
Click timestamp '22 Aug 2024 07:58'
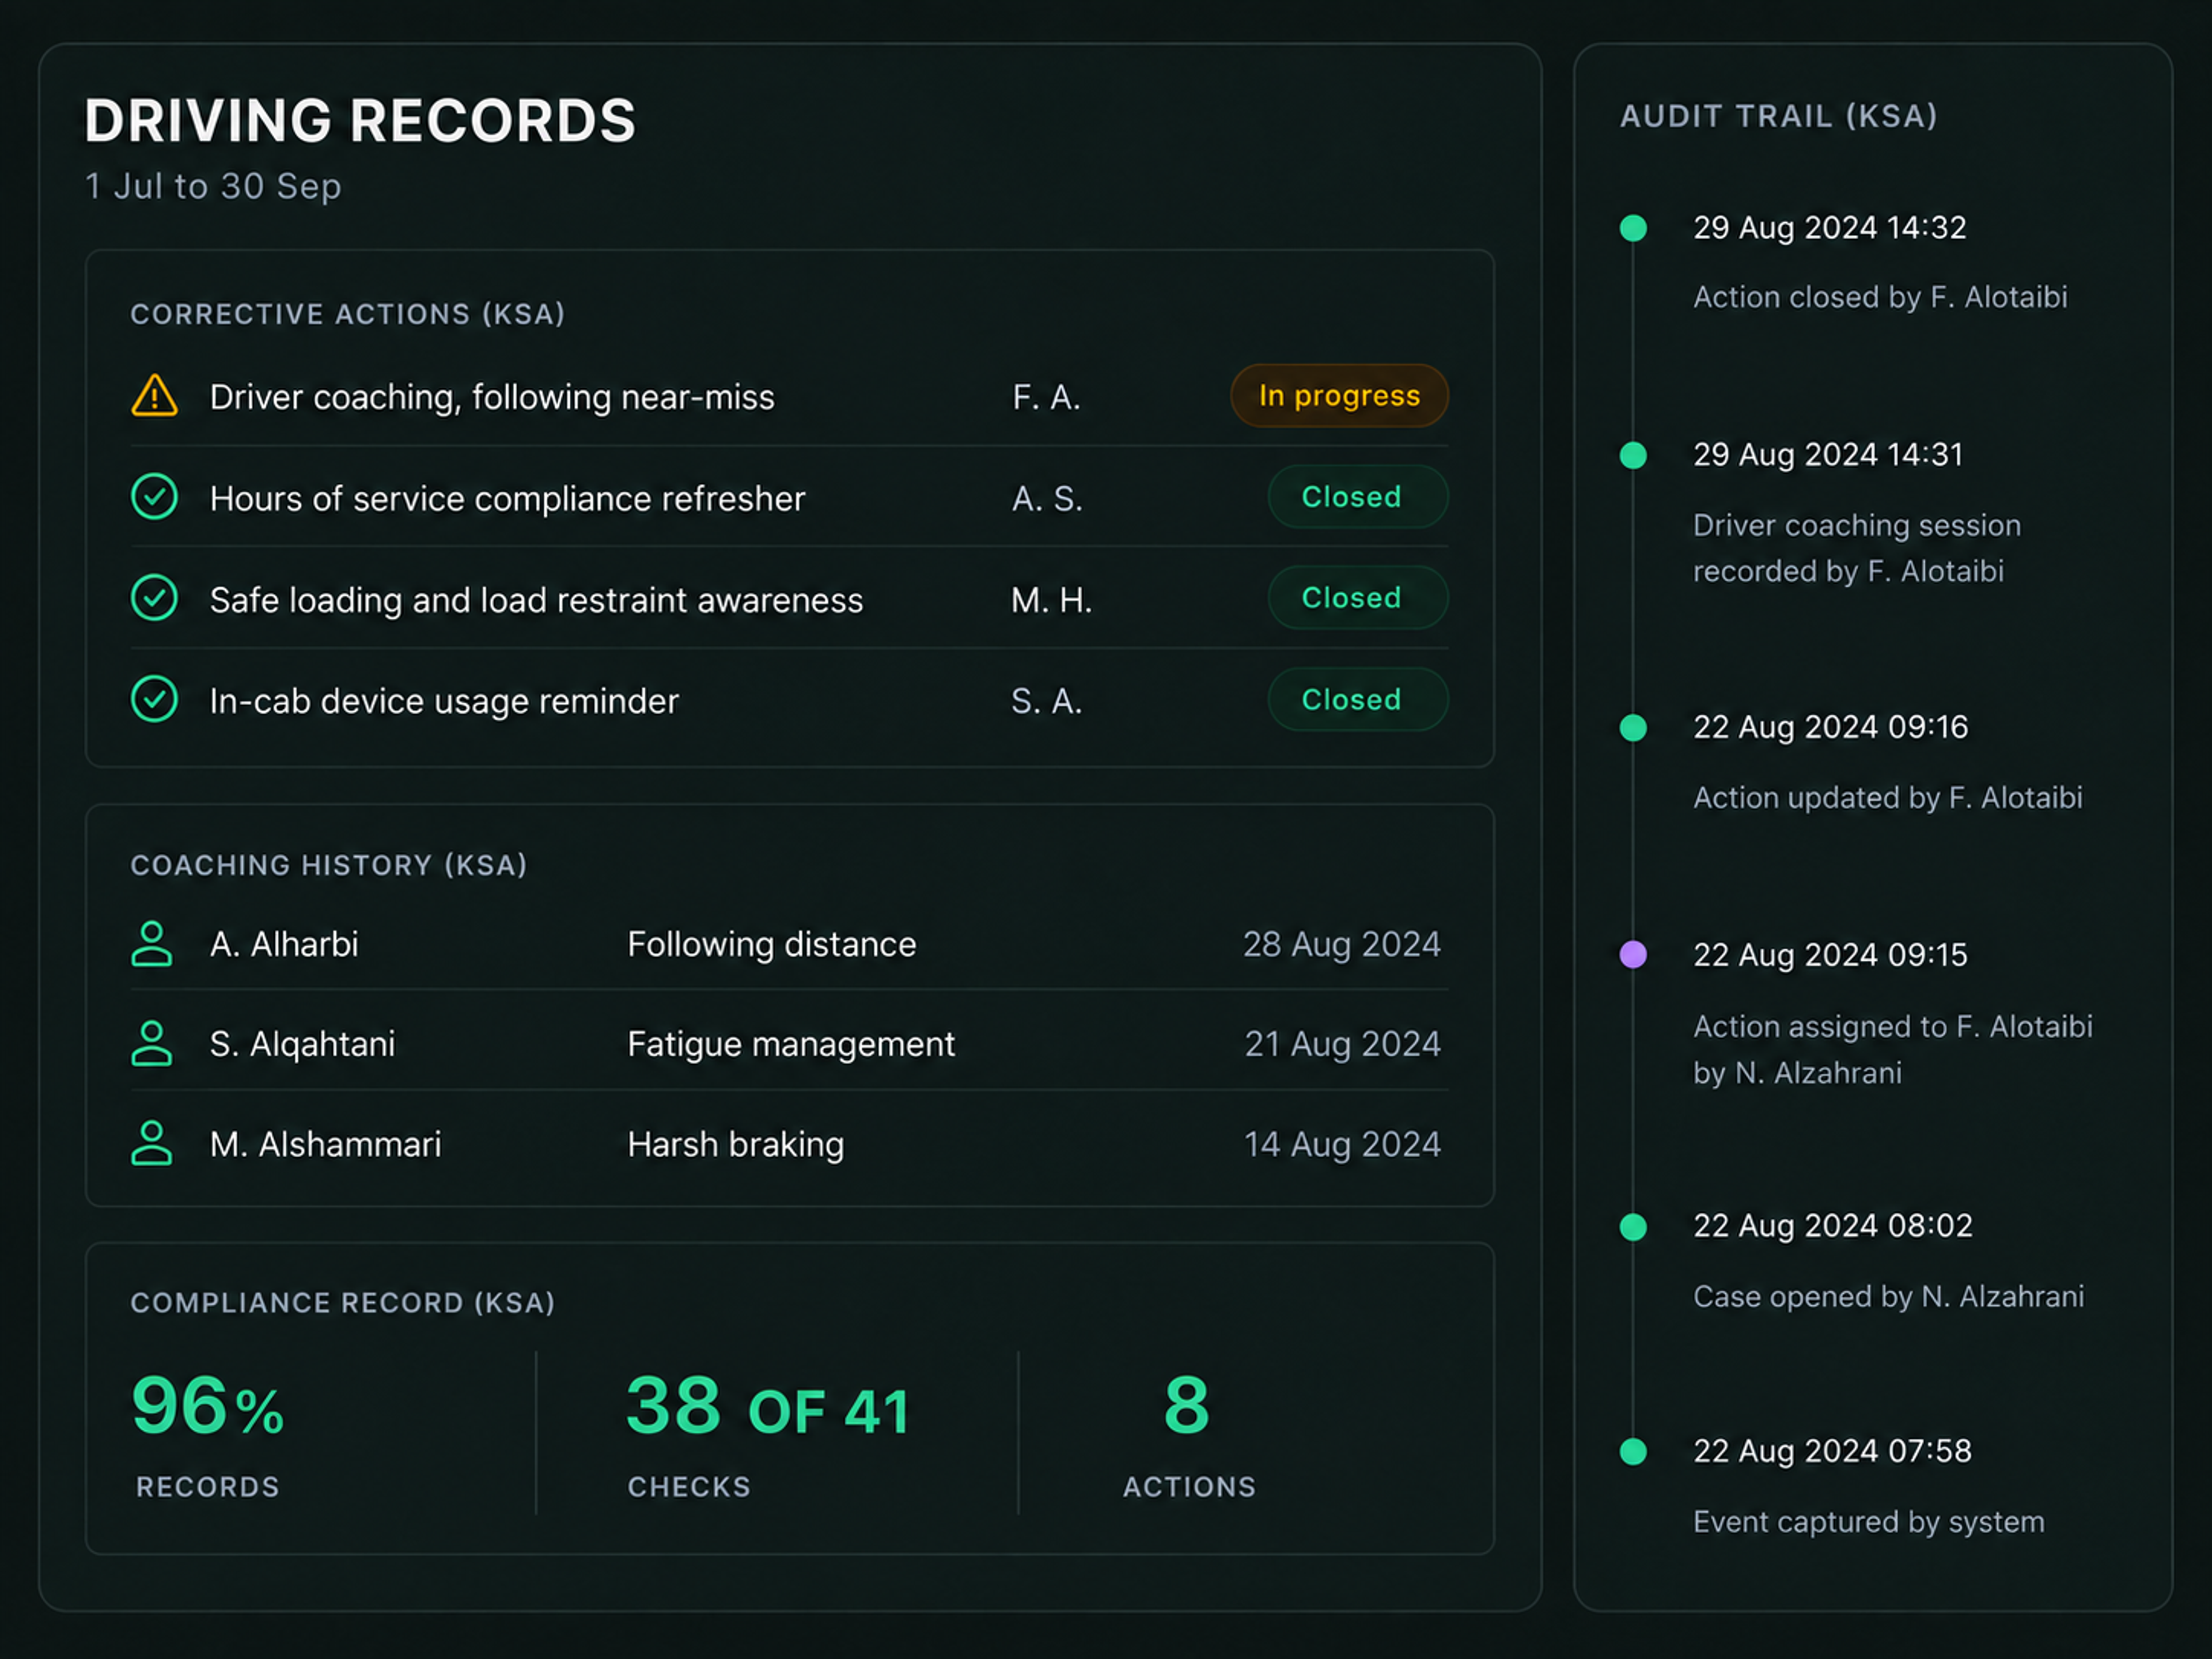(1832, 1451)
